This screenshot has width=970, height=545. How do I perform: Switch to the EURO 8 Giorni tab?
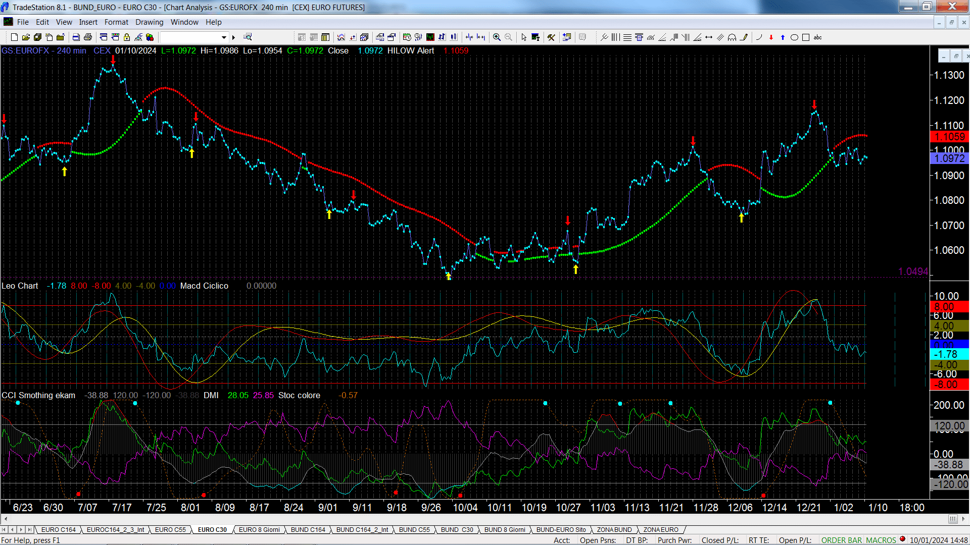[x=259, y=530]
